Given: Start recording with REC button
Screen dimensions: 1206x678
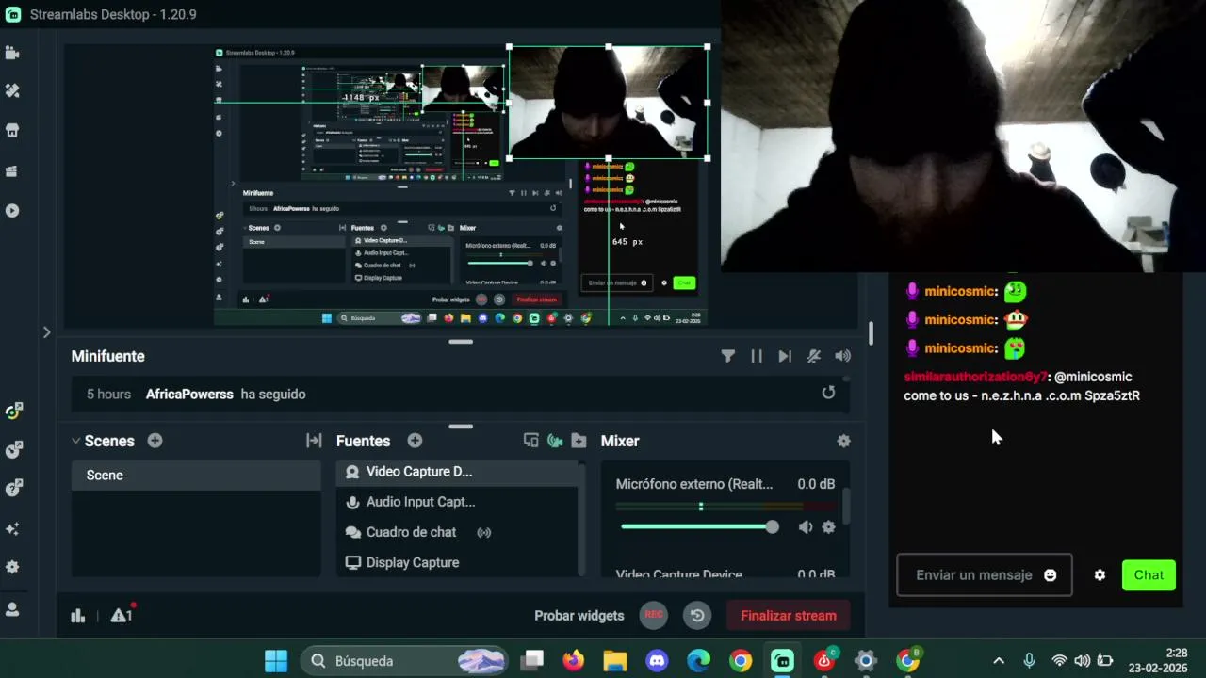Looking at the screenshot, I should [x=654, y=615].
